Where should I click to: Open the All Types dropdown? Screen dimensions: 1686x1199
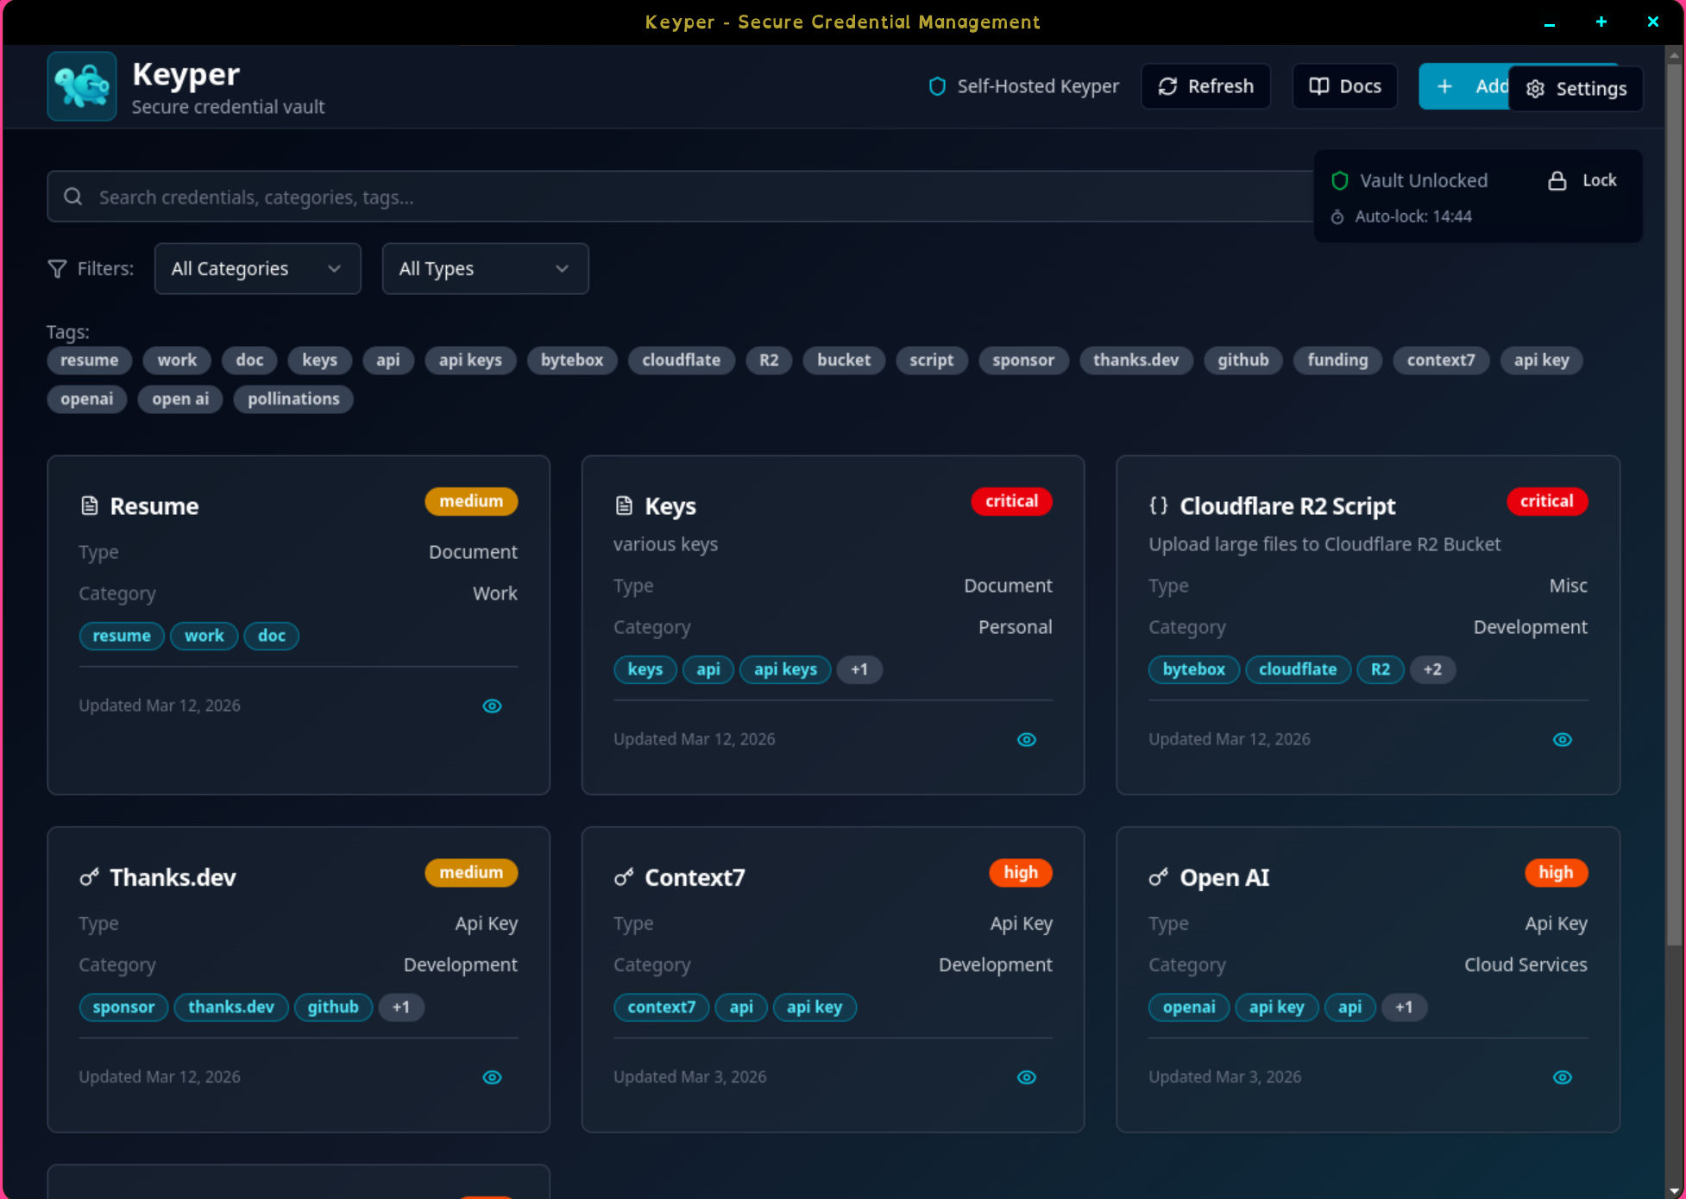[x=485, y=268]
